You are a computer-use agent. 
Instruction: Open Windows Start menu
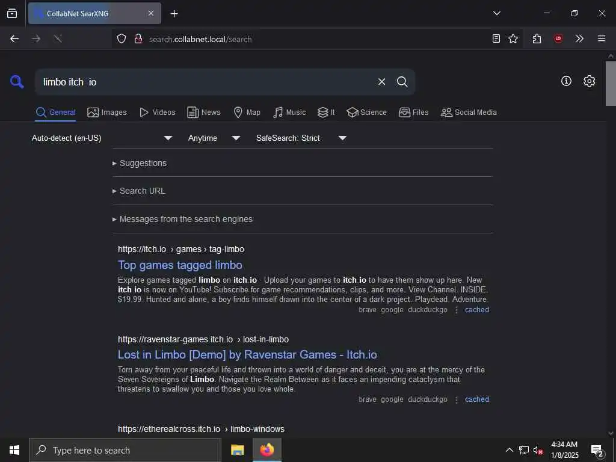[14, 450]
